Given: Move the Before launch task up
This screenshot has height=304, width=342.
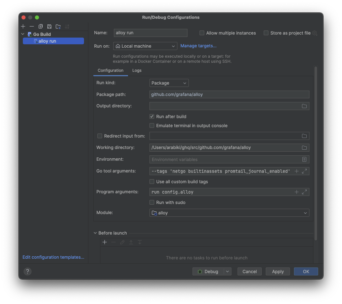Looking at the screenshot, I should tap(131, 242).
